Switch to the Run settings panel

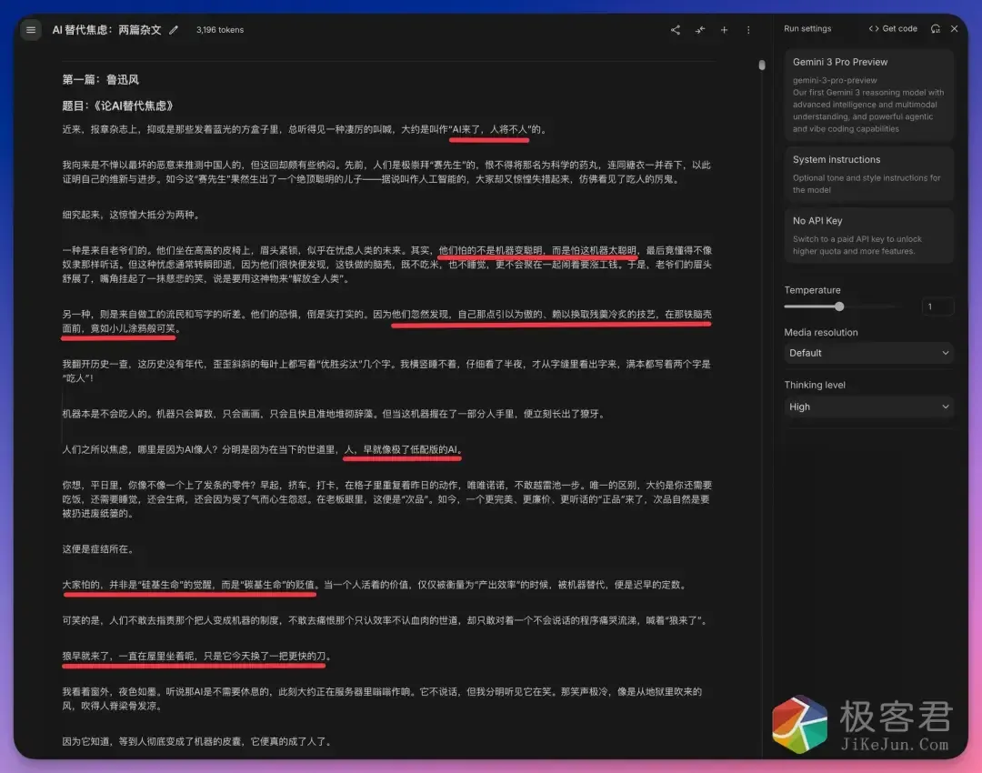point(807,28)
